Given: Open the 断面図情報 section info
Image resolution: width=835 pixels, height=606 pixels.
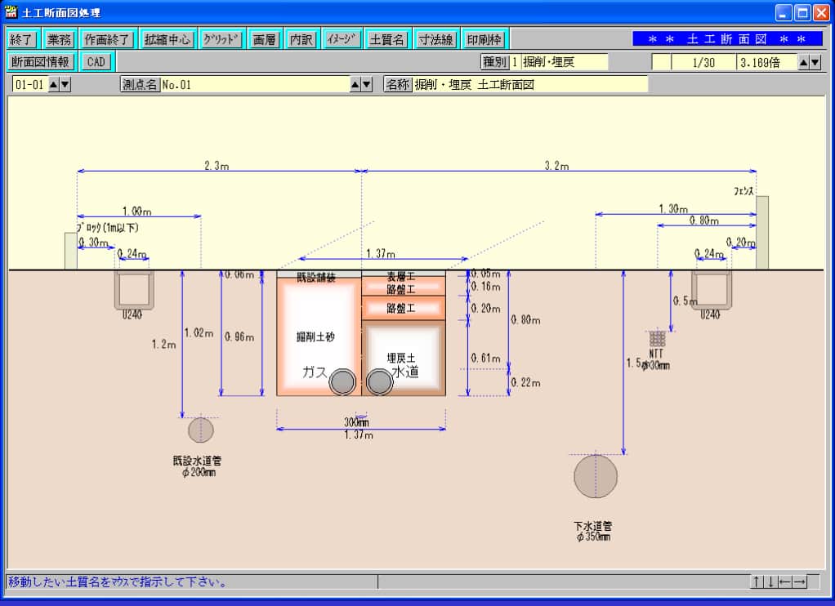Looking at the screenshot, I should coord(42,61).
